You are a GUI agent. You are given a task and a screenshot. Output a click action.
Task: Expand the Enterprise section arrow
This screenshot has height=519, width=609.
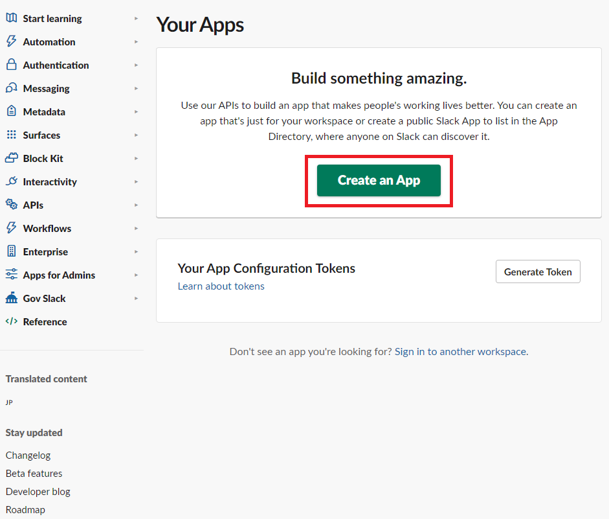tap(137, 251)
